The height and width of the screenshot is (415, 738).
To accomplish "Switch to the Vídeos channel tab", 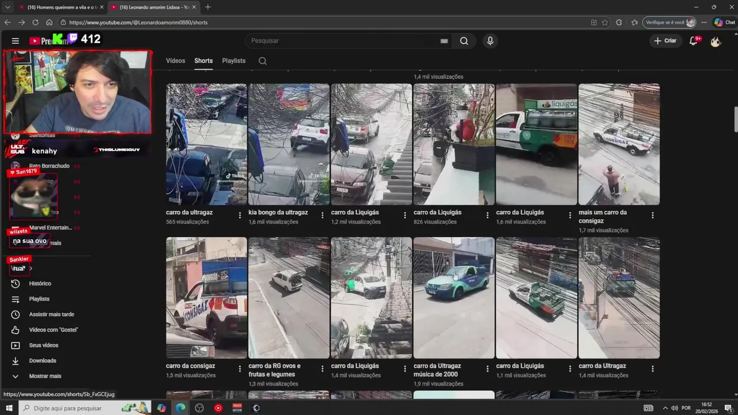I will [x=175, y=61].
